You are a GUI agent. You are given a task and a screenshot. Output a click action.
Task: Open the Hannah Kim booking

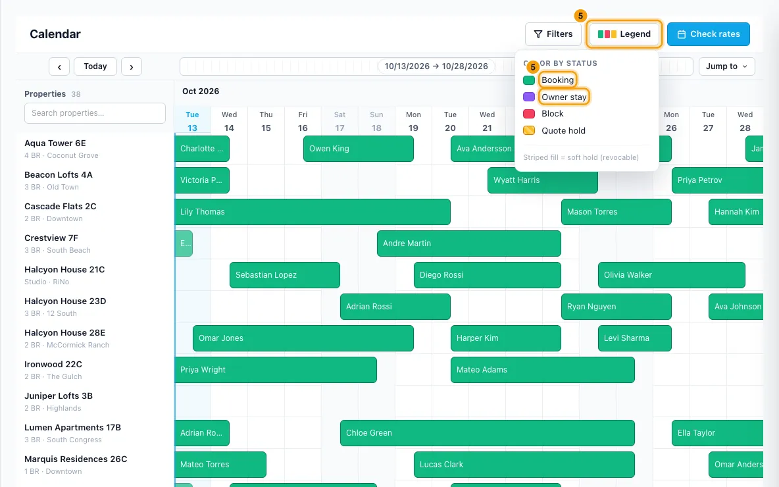click(736, 212)
